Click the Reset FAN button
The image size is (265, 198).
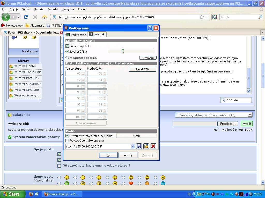(143, 69)
